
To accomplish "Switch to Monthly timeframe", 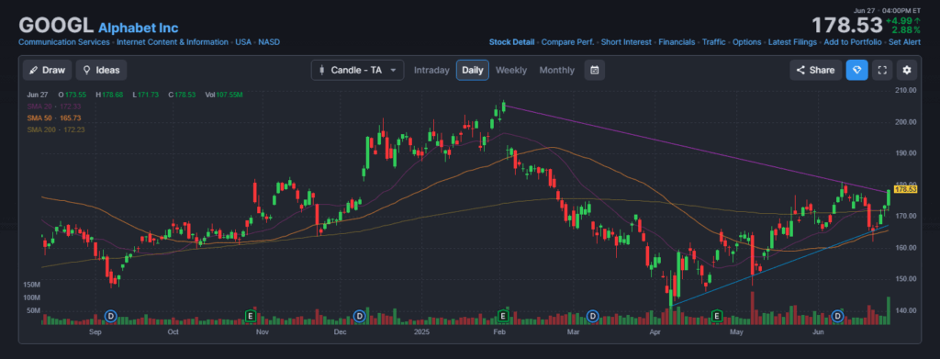I will [x=557, y=70].
